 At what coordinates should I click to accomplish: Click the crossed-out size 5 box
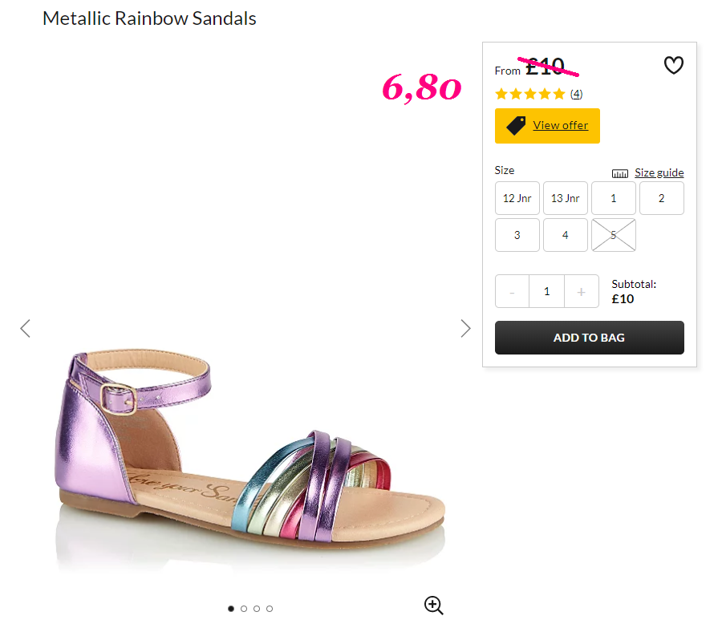pos(614,235)
